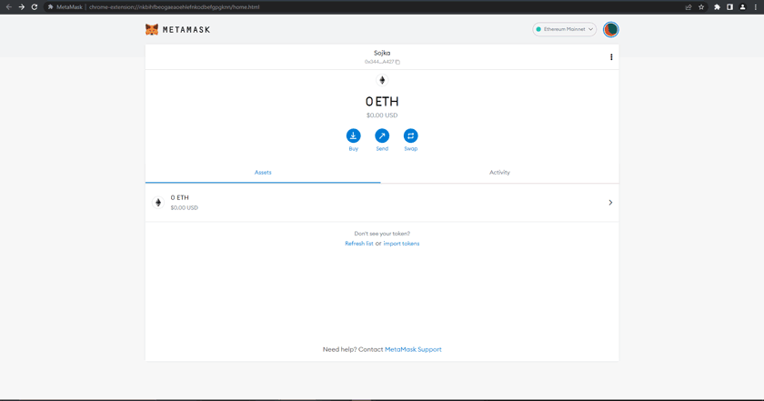Copy account address with clipboard icon
Viewport: 764px width, 401px height.
pyautogui.click(x=397, y=62)
